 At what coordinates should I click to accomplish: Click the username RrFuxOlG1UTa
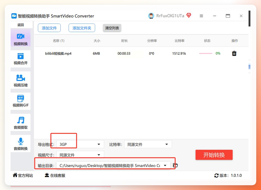[170, 16]
